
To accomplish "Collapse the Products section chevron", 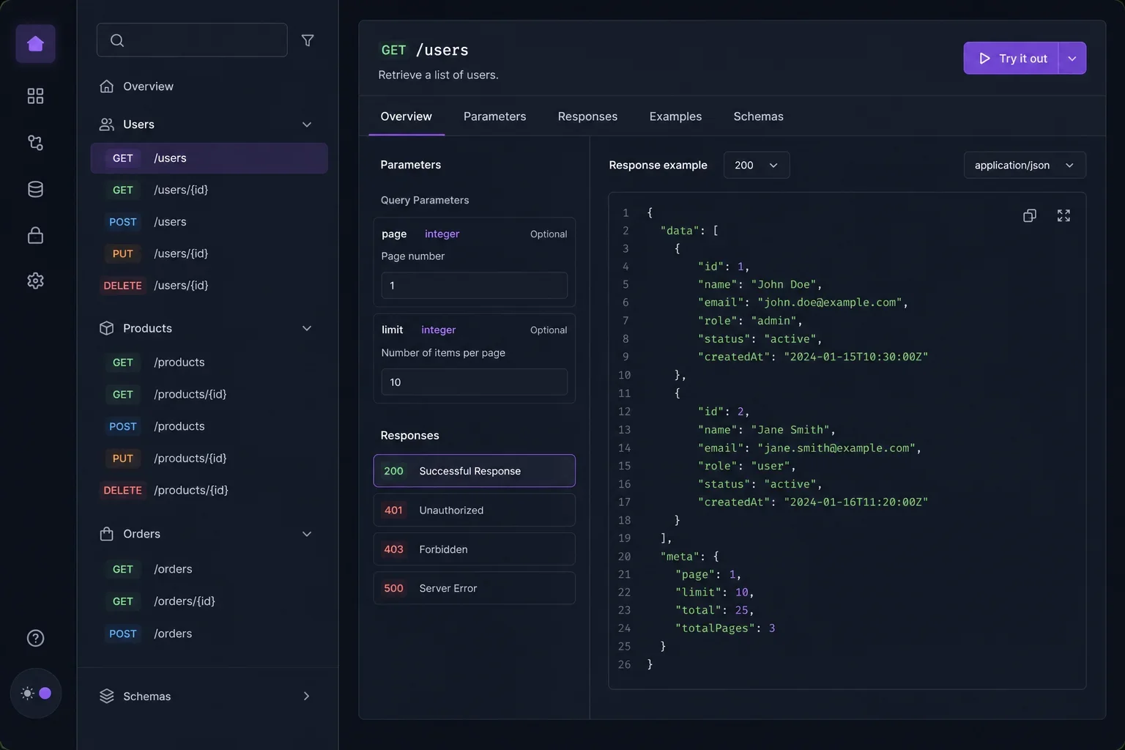I will (307, 328).
